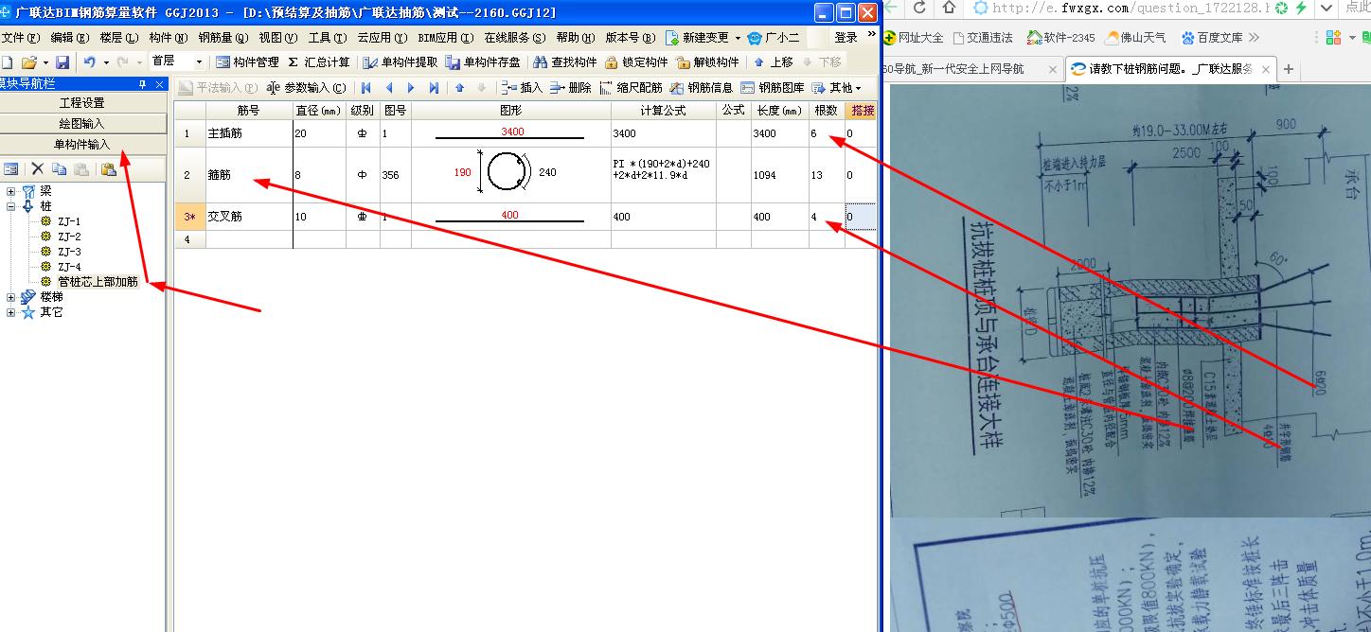This screenshot has width=1371, height=632.
Task: Open the 钢筋量 menu
Action: point(223,38)
